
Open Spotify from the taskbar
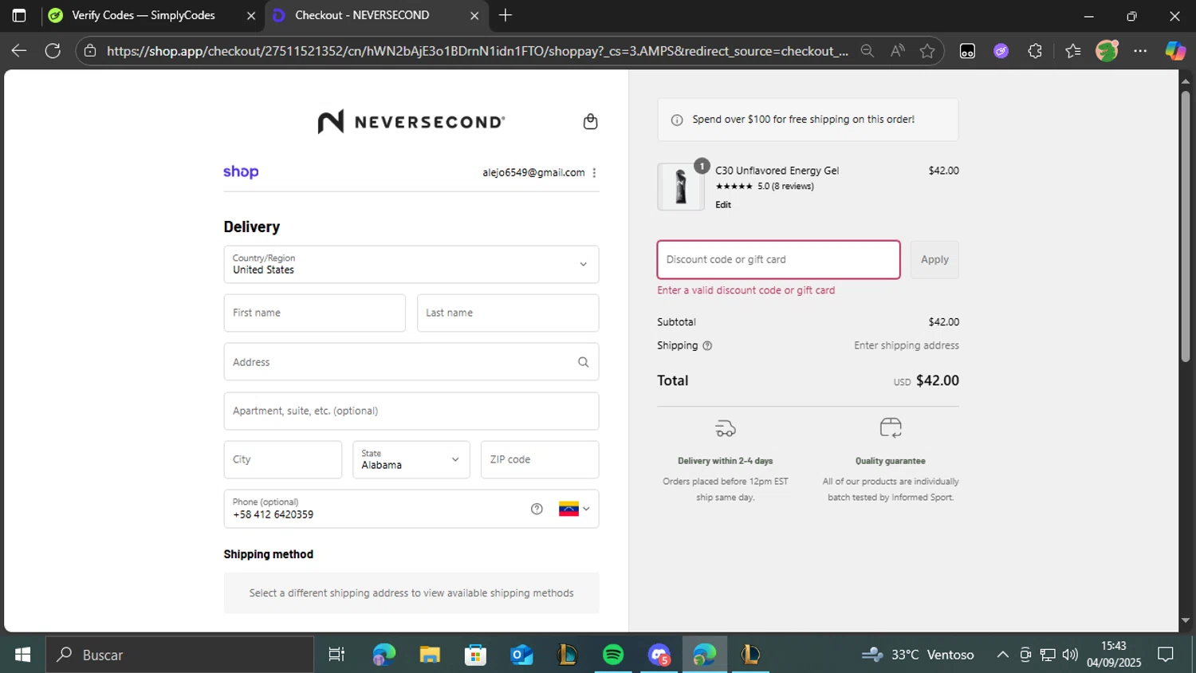click(x=613, y=655)
